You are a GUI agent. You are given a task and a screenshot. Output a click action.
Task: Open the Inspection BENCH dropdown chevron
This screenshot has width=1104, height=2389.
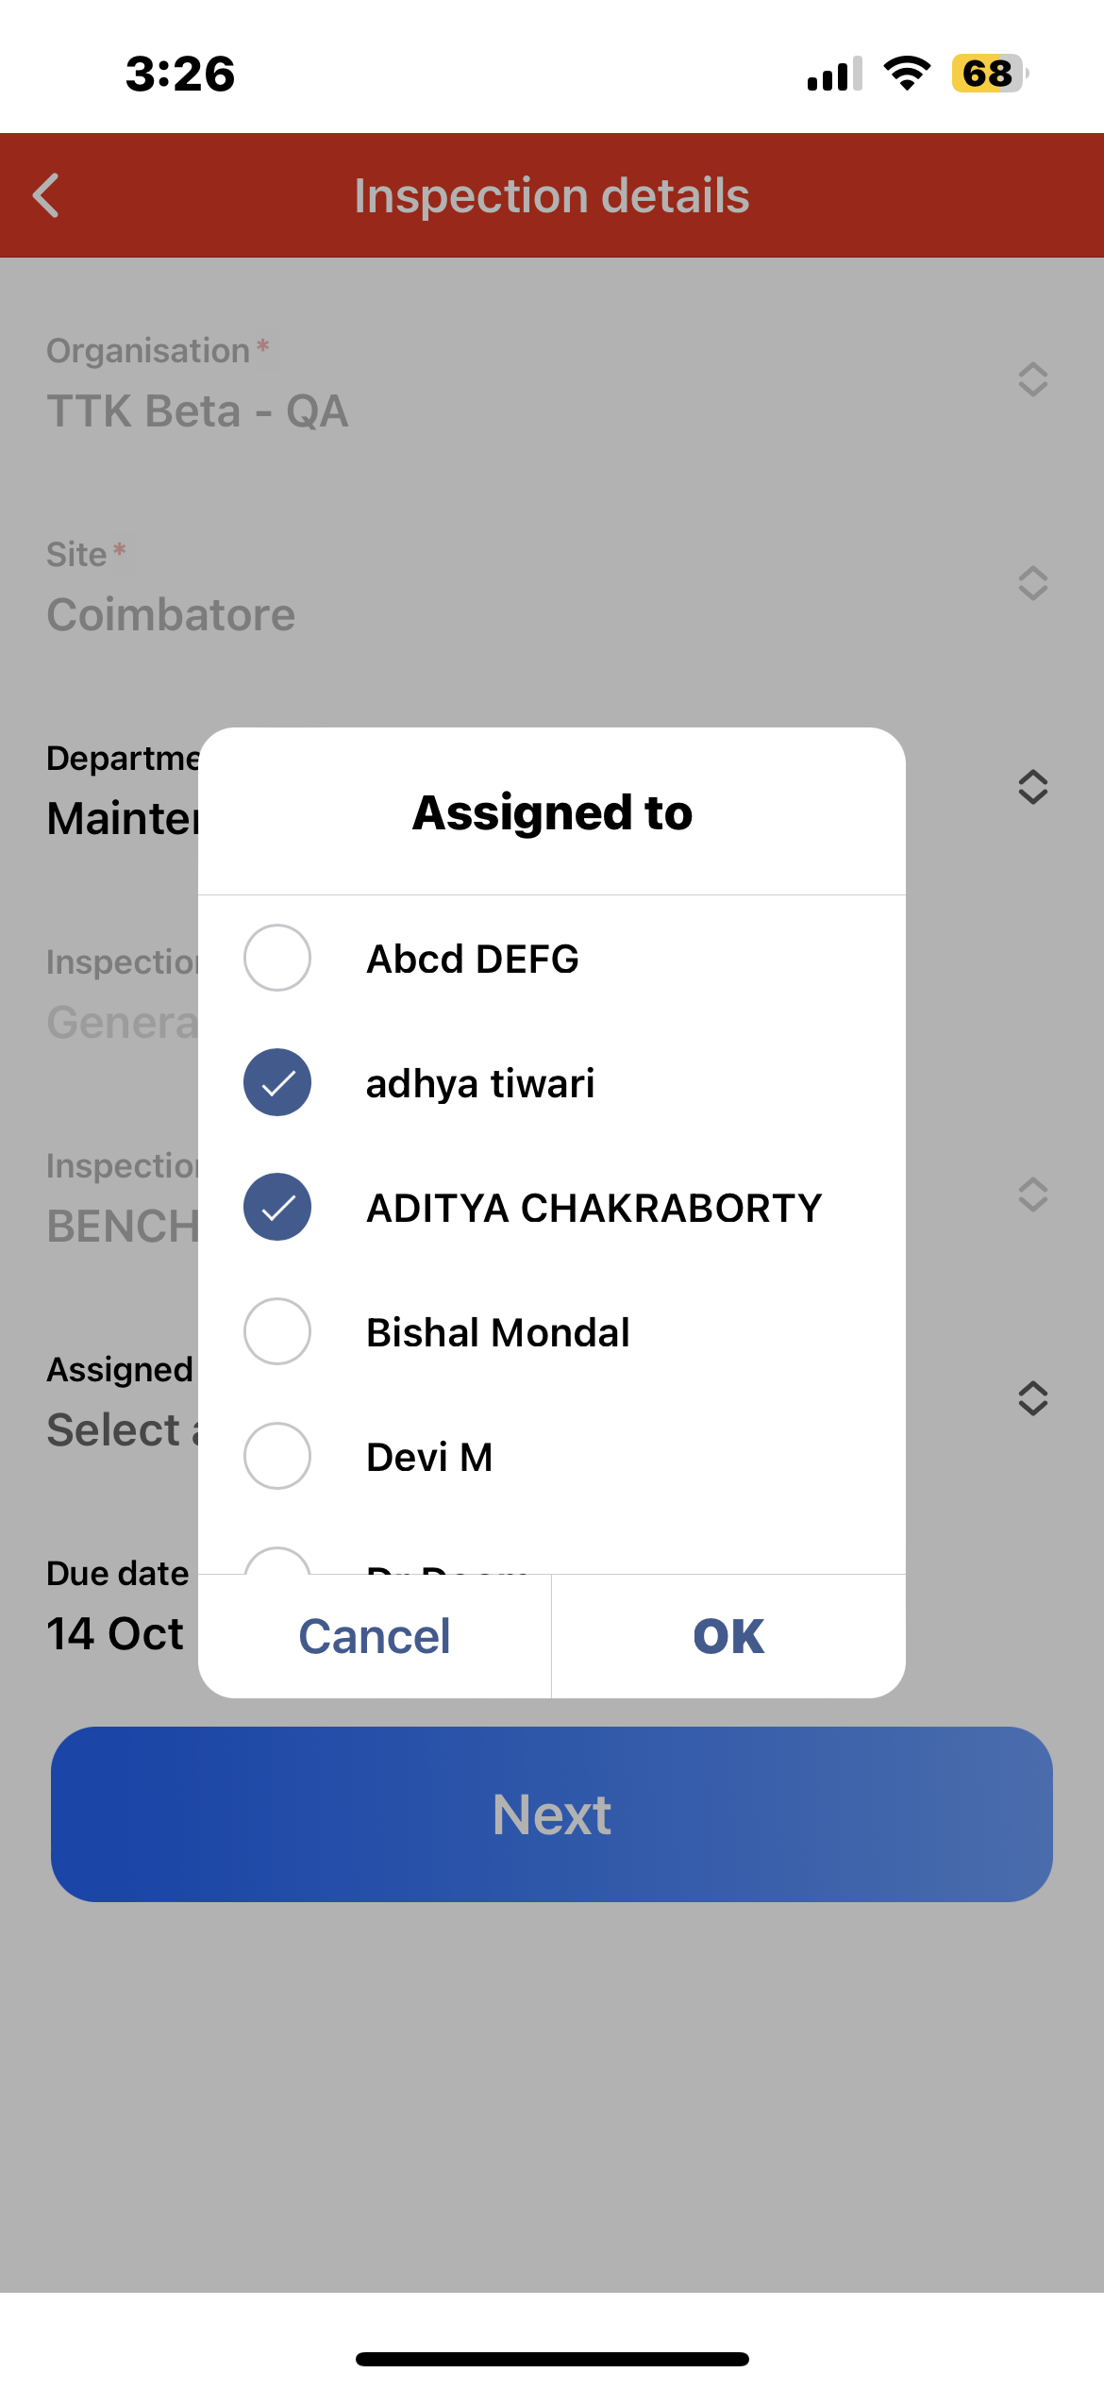(x=1033, y=1194)
